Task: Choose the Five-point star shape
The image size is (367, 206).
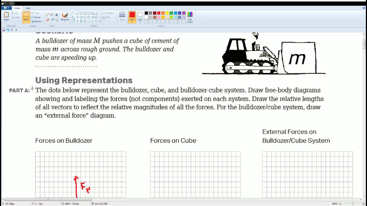Action: pos(81,21)
